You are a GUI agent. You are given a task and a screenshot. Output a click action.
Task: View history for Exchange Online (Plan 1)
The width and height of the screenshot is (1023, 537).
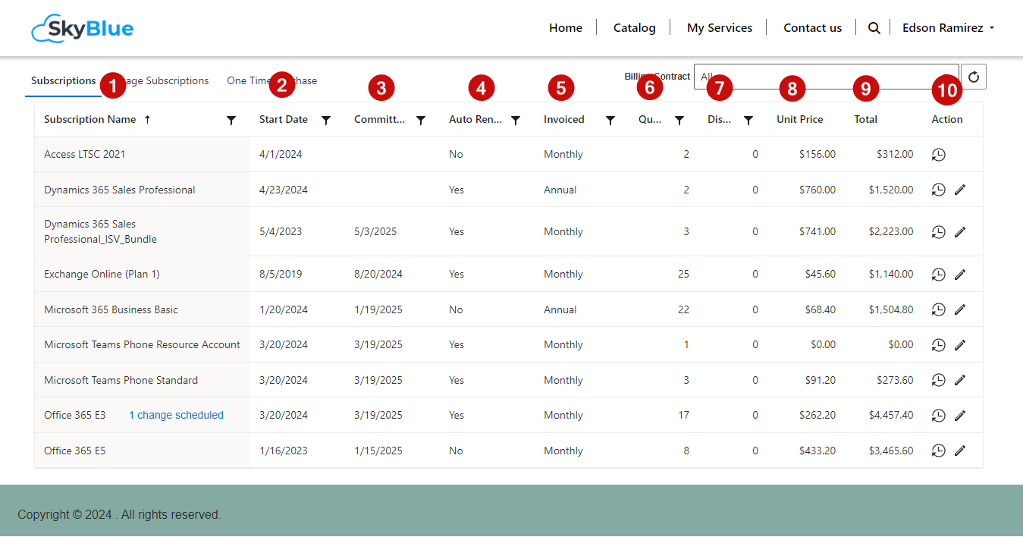tap(938, 275)
